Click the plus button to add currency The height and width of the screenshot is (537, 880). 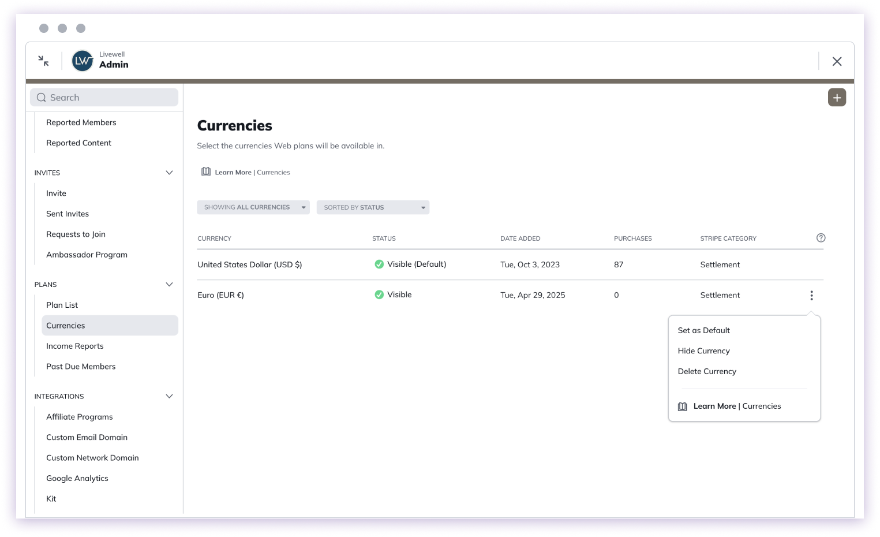coord(837,98)
